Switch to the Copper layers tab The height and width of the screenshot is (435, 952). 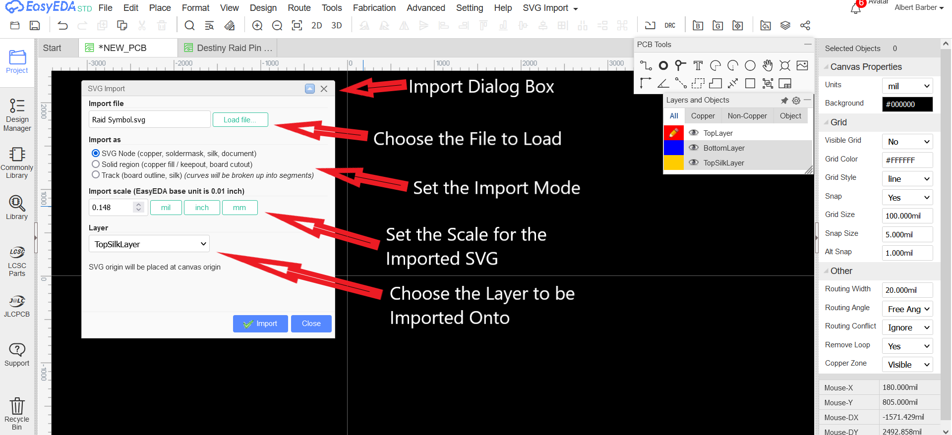[x=703, y=116]
